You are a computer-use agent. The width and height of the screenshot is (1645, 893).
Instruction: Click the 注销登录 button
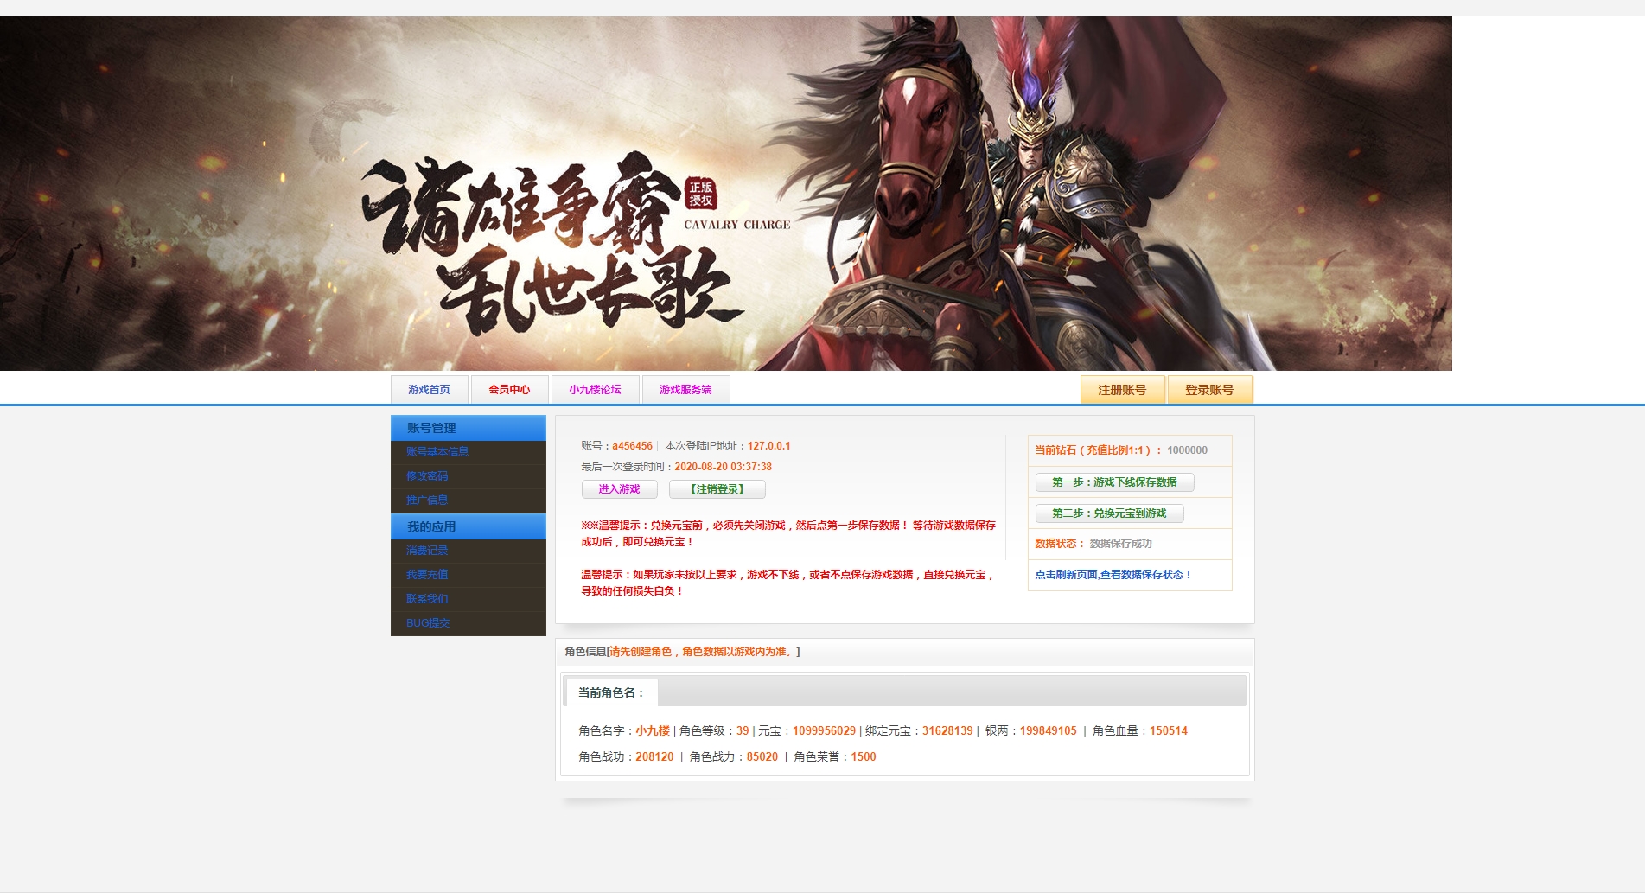point(717,489)
